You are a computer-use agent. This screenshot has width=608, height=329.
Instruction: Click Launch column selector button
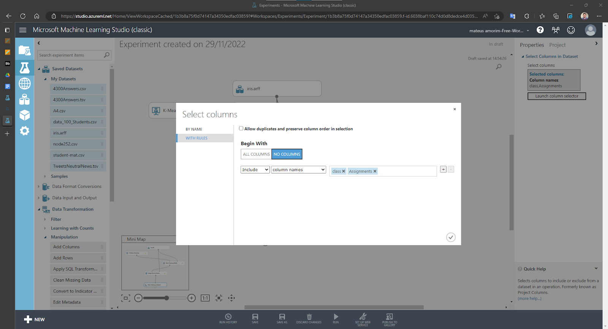pos(557,96)
